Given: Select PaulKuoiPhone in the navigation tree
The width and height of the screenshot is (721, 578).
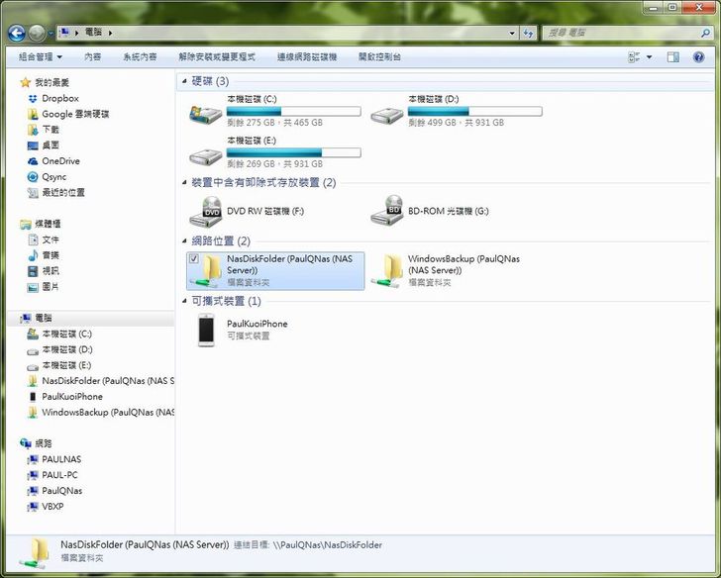Looking at the screenshot, I should pos(72,397).
